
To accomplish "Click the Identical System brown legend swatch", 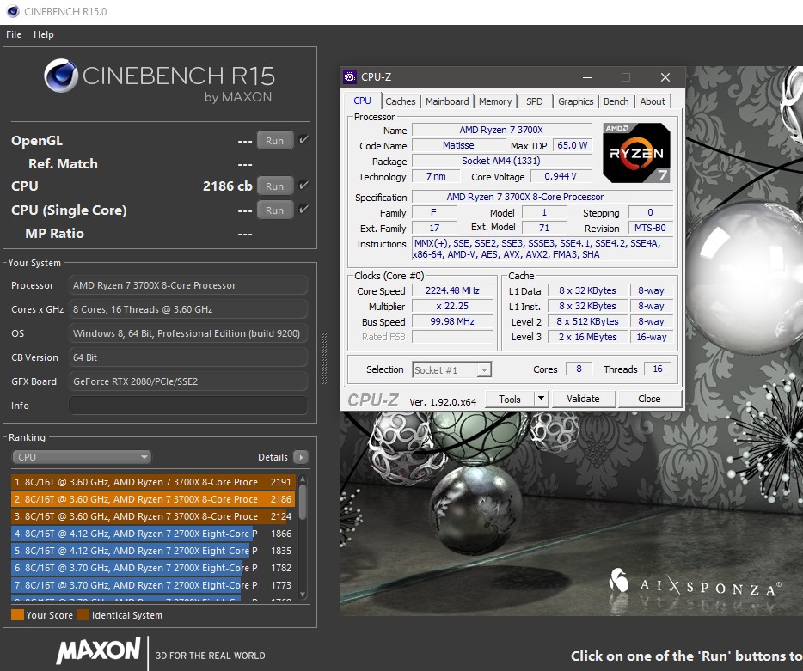I will [x=83, y=614].
